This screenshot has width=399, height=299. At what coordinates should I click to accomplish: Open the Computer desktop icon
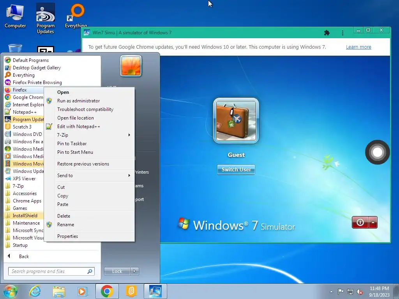15,15
